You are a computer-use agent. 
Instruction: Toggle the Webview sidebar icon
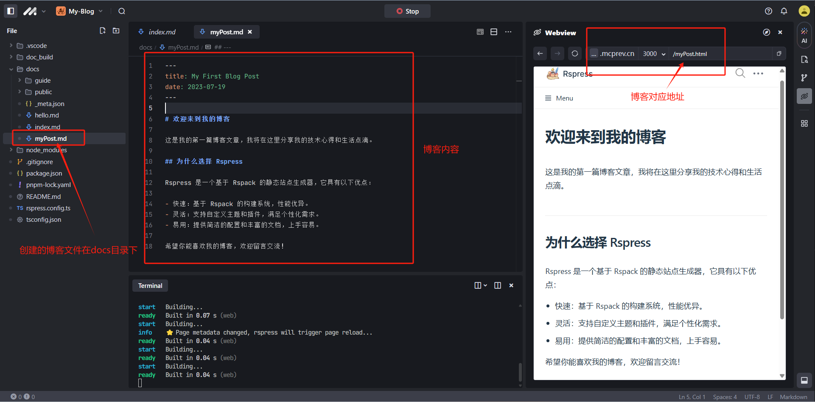tap(804, 96)
